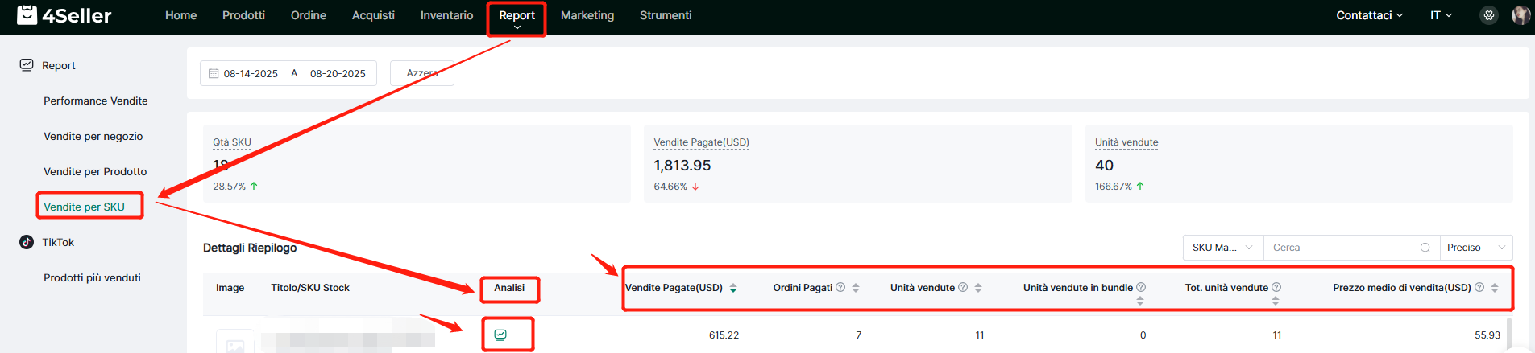1535x353 pixels.
Task: Toggle sort on Prezzo medio di vendita column
Action: pos(1495,288)
